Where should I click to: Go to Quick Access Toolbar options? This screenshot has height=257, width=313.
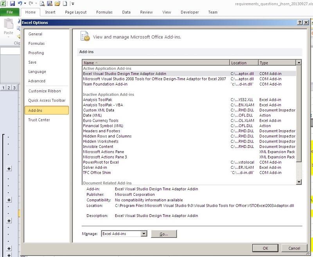tap(47, 100)
